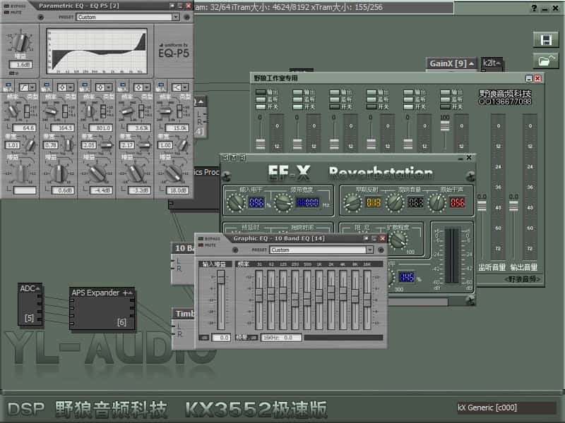Click Reverbstation early reflections knob
This screenshot has height=423, width=565.
coord(352,202)
